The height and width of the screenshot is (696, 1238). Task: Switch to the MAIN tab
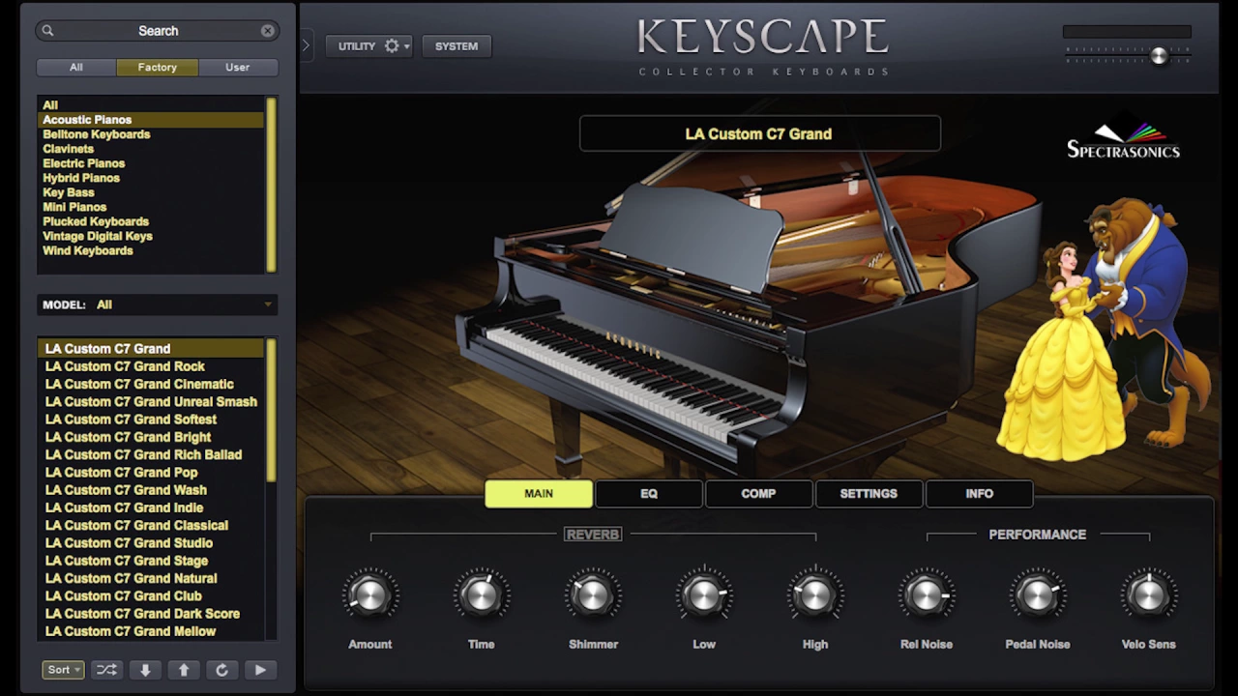click(x=539, y=493)
